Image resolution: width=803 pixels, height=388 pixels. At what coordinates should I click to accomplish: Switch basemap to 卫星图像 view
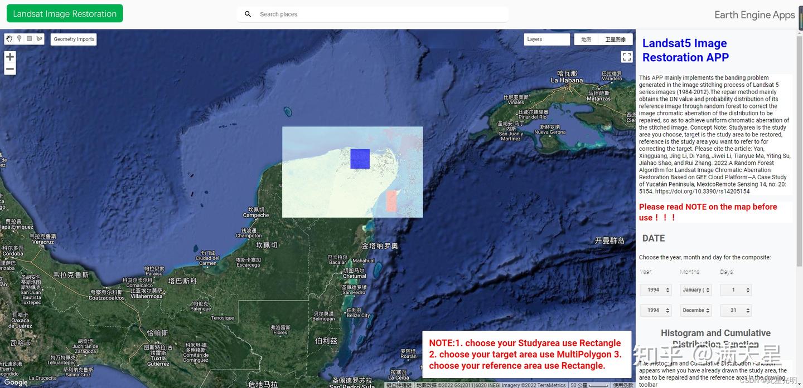615,39
